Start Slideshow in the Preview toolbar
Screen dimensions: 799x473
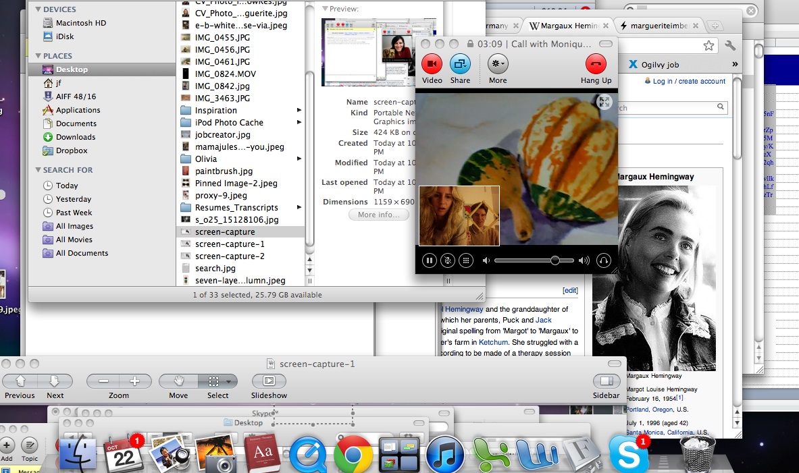[269, 381]
